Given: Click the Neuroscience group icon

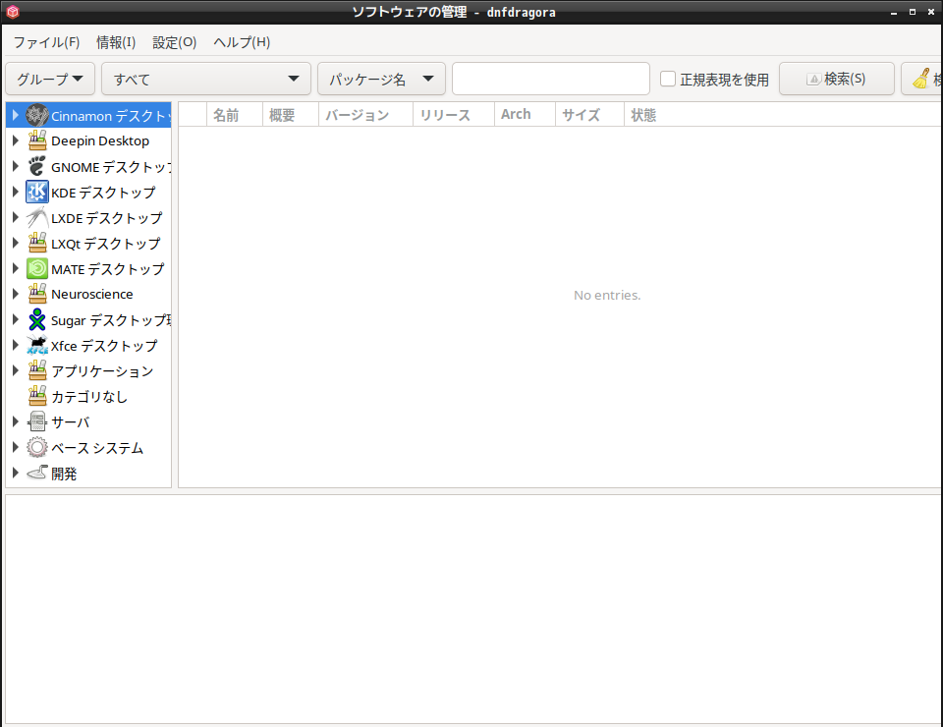Looking at the screenshot, I should [x=37, y=294].
